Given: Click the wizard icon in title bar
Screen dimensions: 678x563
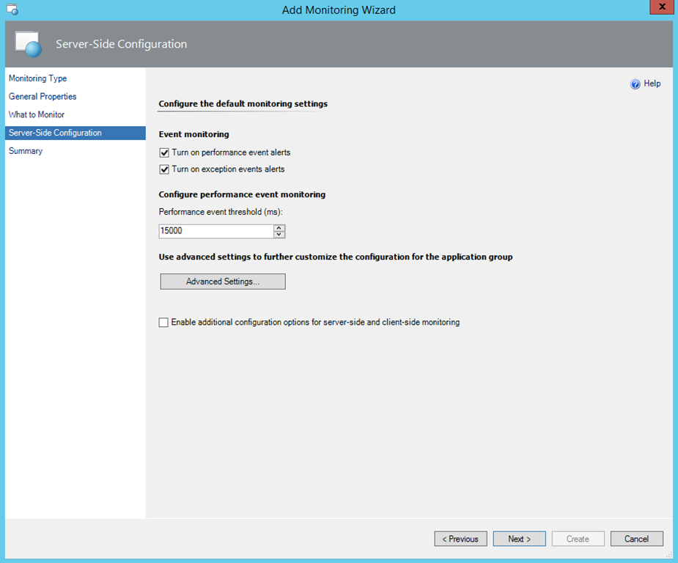Looking at the screenshot, I should (12, 10).
